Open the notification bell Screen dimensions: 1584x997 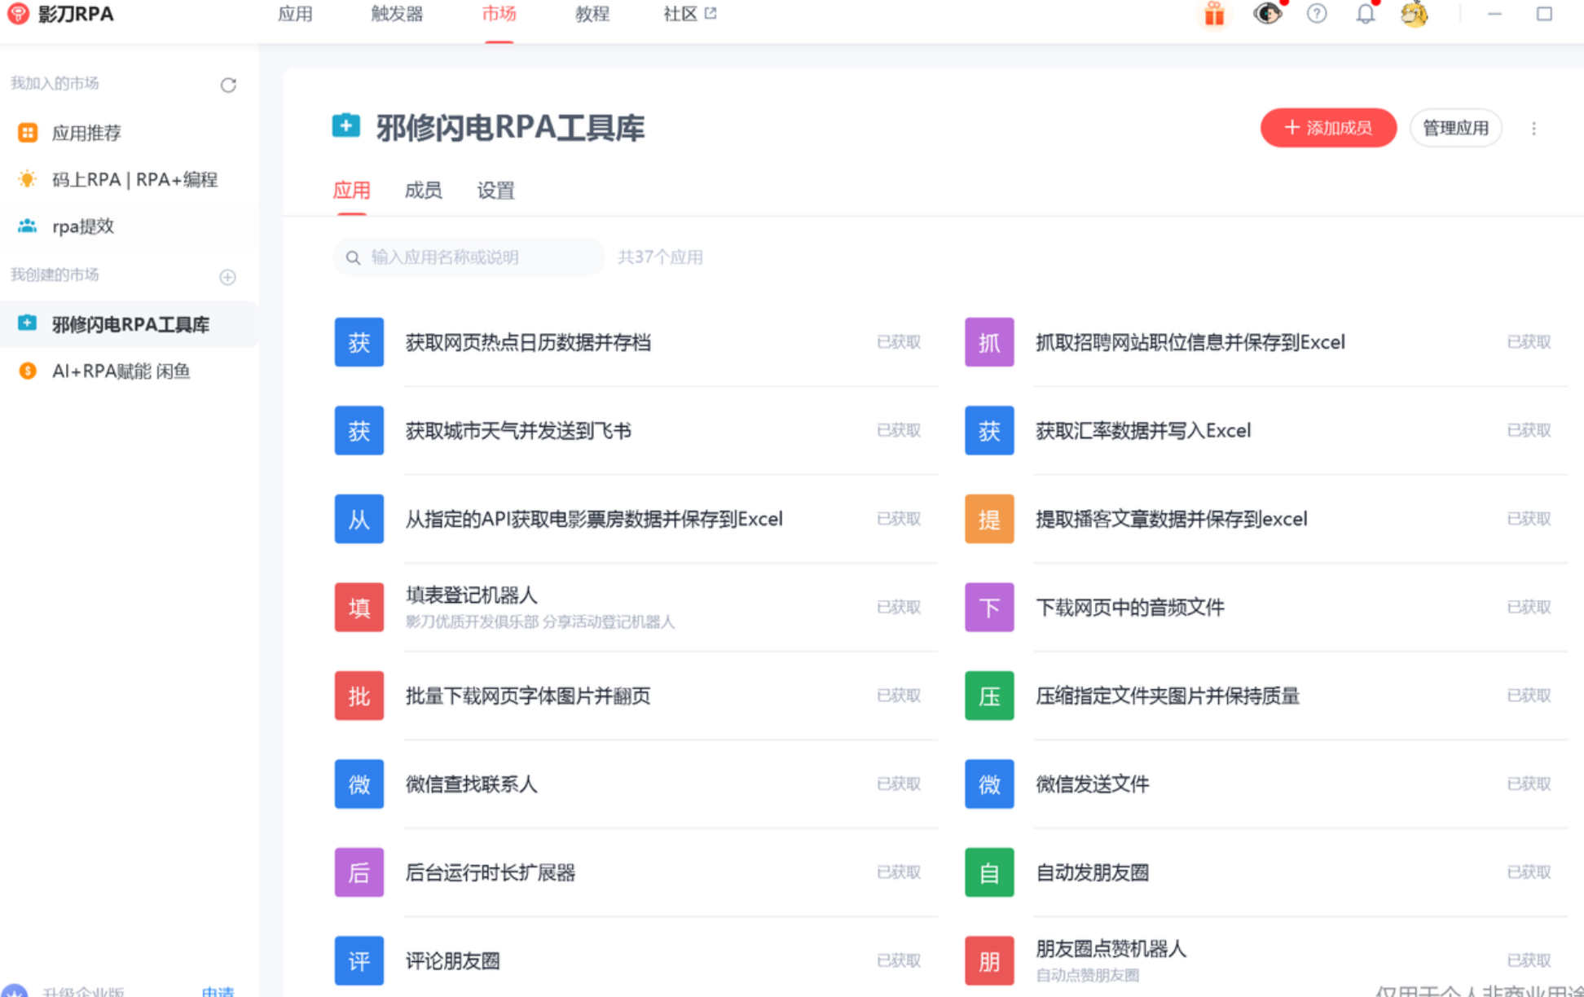pyautogui.click(x=1366, y=14)
